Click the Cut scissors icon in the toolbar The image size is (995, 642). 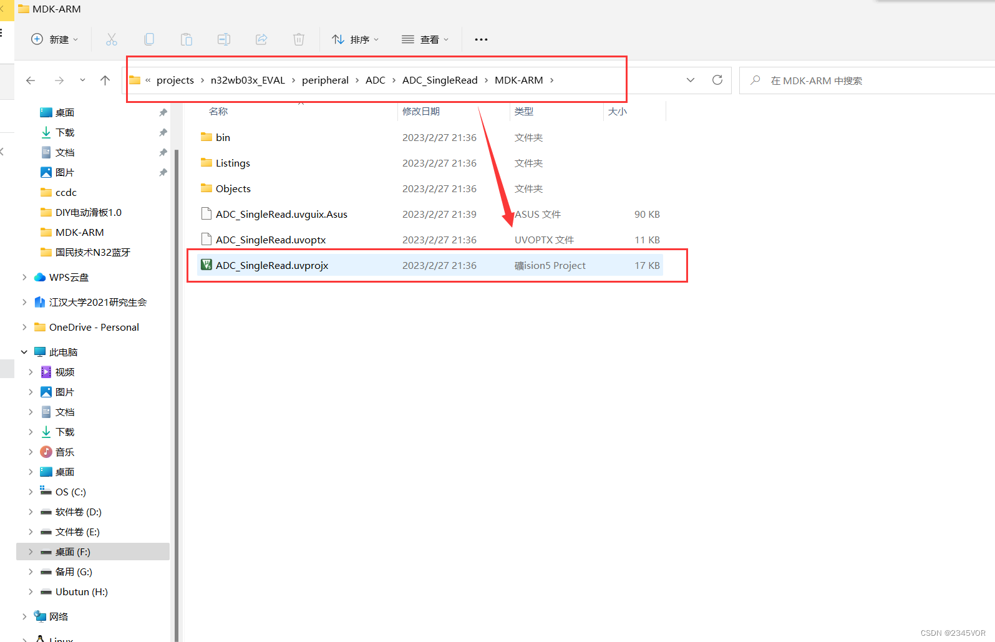112,39
